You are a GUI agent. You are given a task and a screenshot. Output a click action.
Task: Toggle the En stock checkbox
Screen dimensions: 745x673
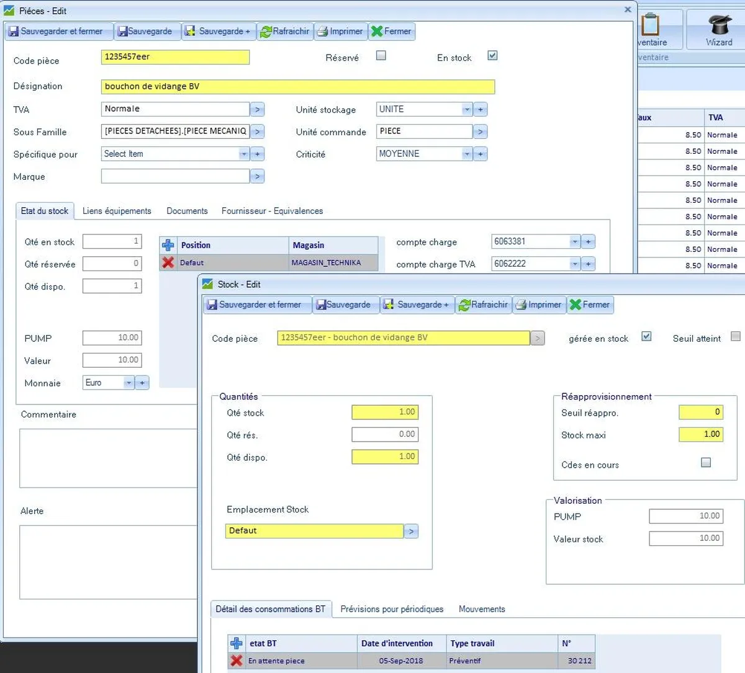[x=492, y=55]
